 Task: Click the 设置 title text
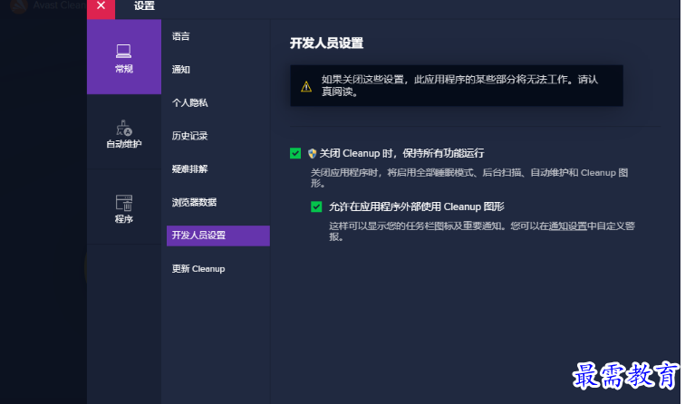144,5
